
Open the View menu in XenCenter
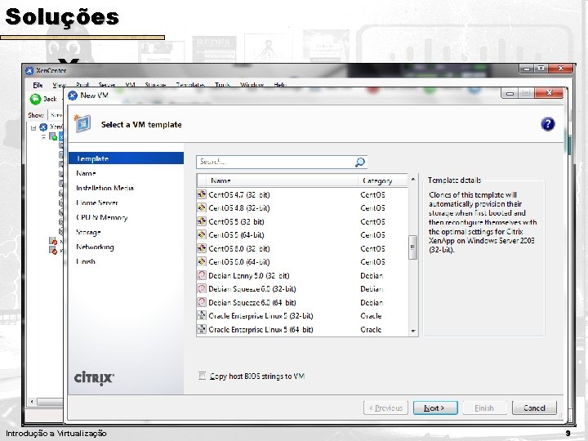(x=60, y=85)
